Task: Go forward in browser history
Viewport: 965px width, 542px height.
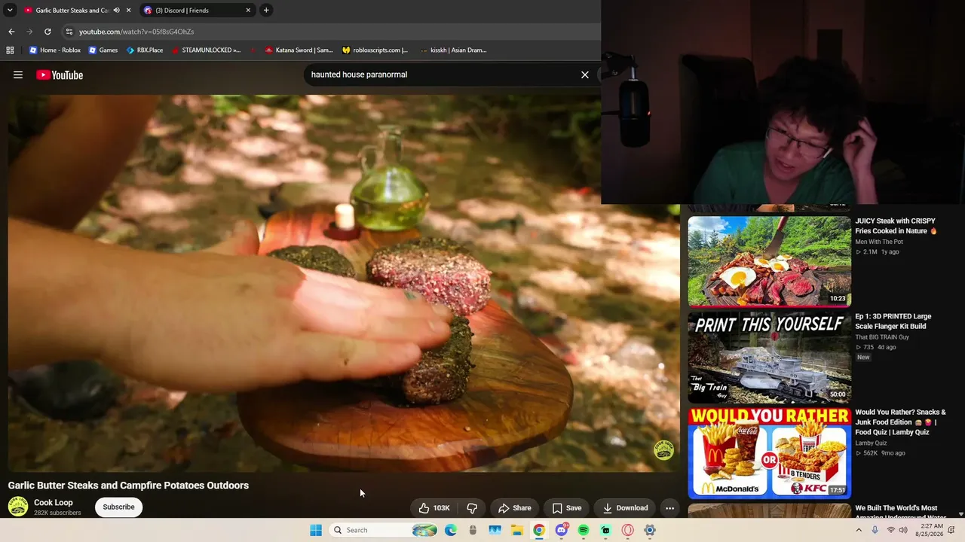Action: coord(29,32)
